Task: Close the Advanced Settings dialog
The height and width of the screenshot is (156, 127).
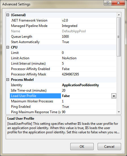Action: coord(118,3)
